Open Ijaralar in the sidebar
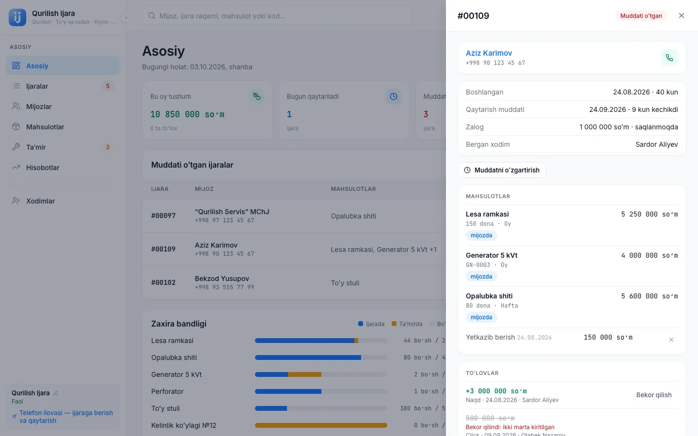 [63, 86]
